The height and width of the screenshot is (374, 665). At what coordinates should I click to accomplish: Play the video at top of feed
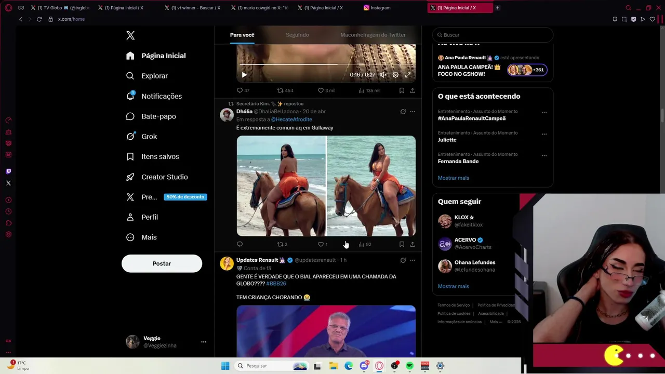pos(244,75)
